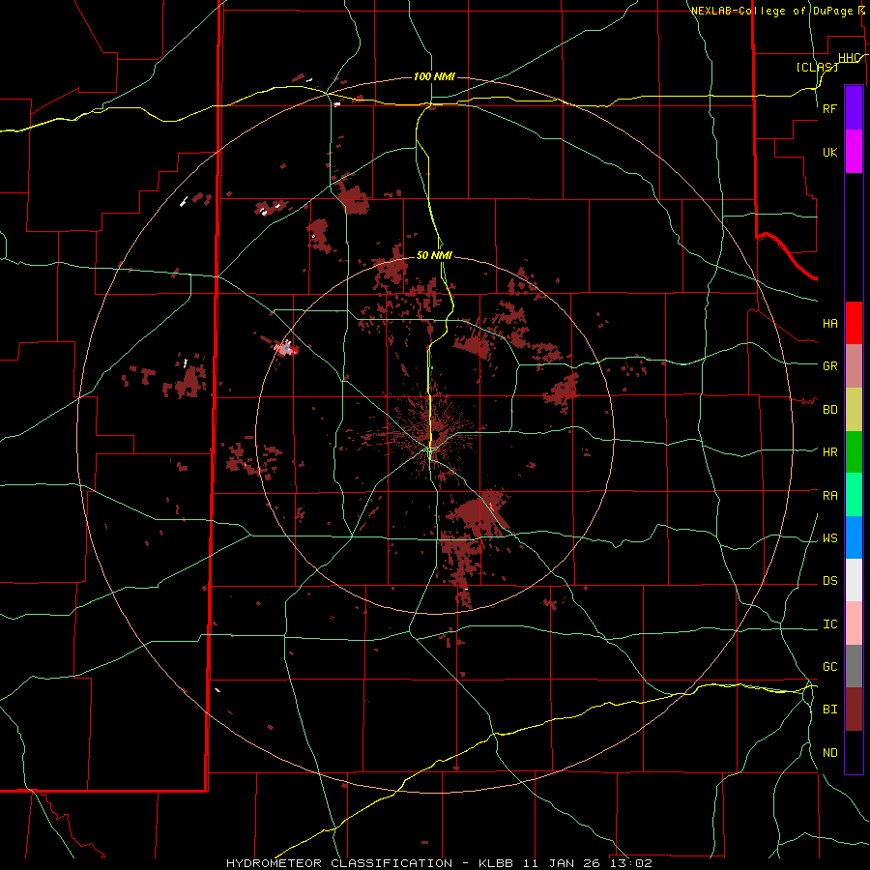Click the white DS legend color swatch
This screenshot has height=870, width=870.
click(x=854, y=580)
